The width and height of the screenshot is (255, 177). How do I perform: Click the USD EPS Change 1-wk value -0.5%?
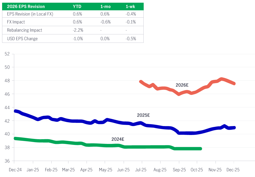coord(131,39)
